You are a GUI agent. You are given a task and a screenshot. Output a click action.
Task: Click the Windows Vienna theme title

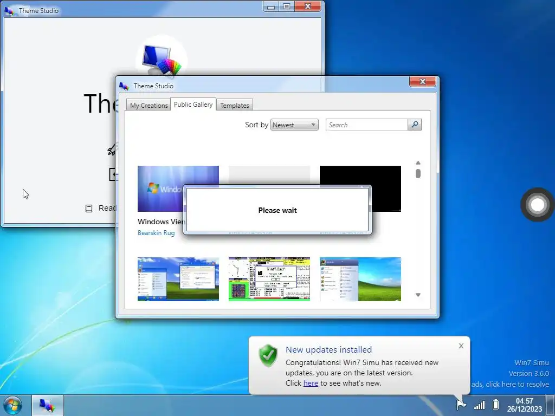[x=161, y=222]
